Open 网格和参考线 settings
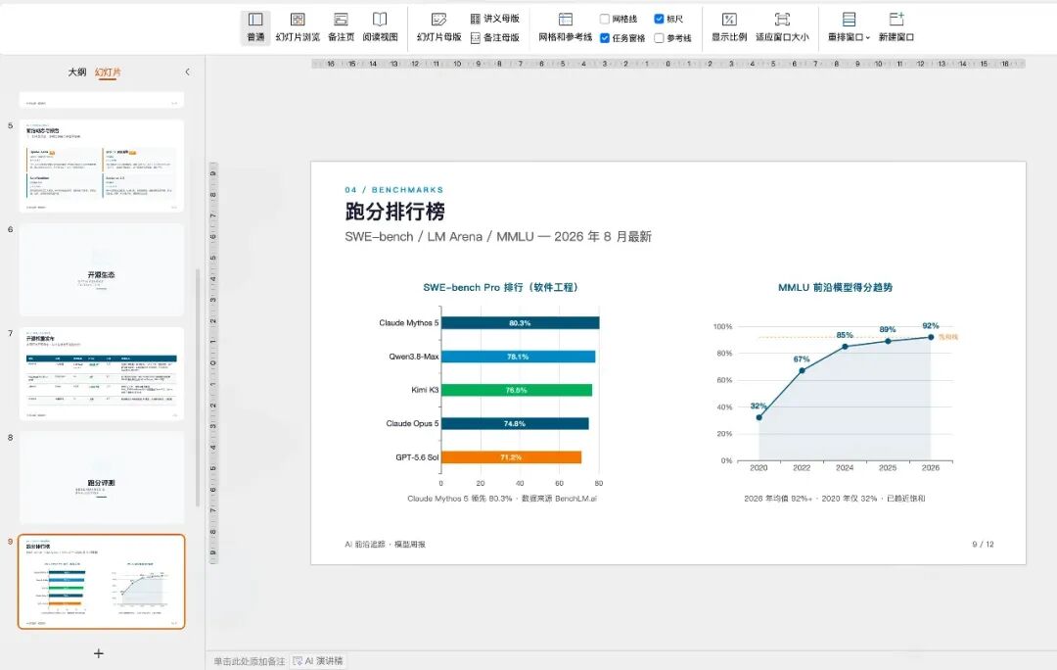The width and height of the screenshot is (1057, 670). point(565,27)
